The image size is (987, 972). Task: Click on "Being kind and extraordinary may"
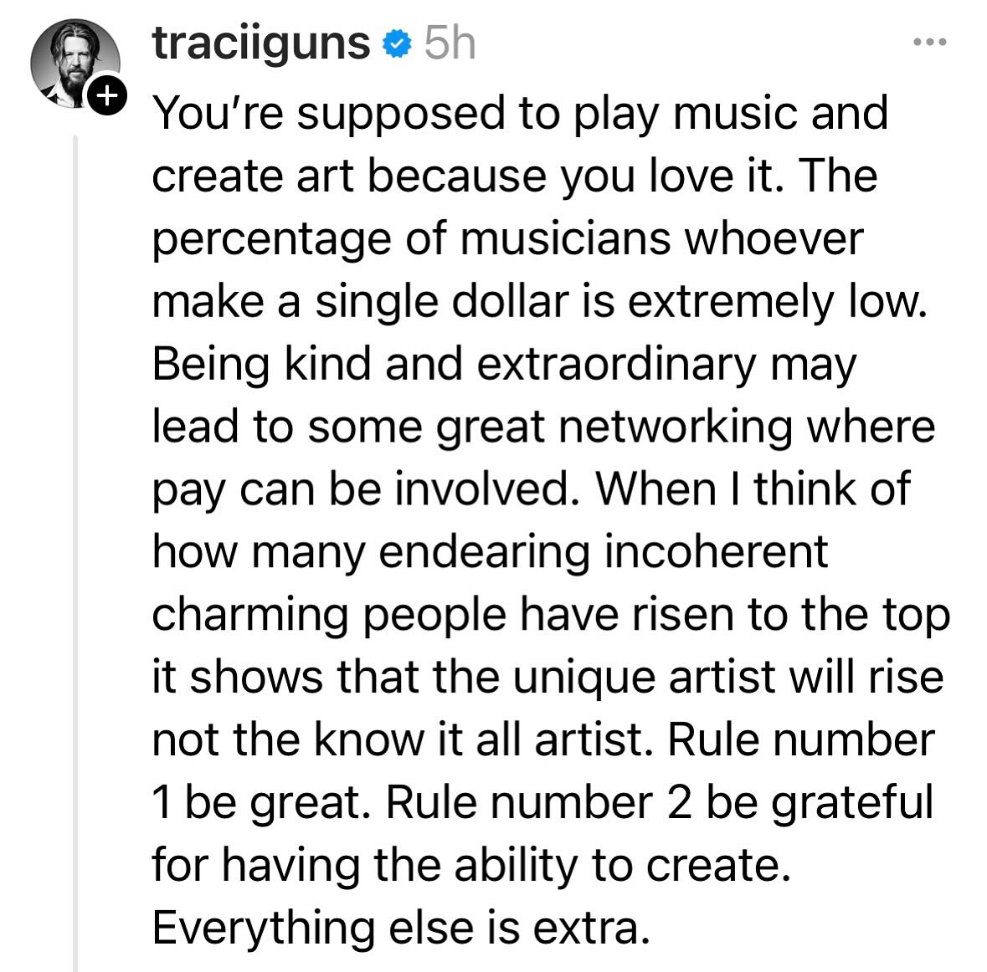click(x=504, y=364)
